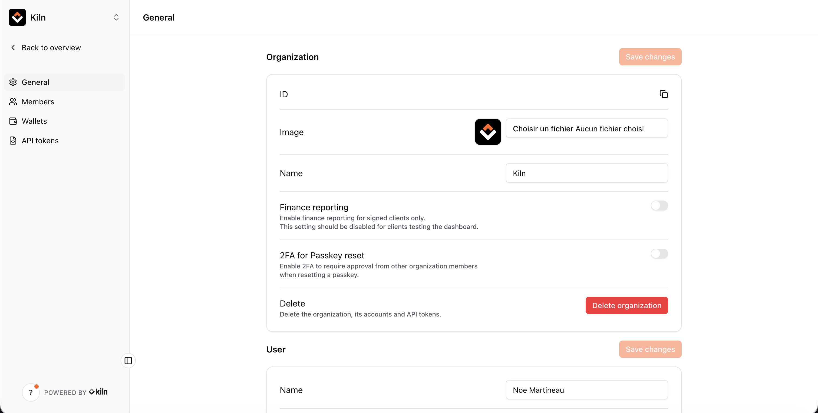818x413 pixels.
Task: Click the API tokens file icon
Action: coord(13,141)
